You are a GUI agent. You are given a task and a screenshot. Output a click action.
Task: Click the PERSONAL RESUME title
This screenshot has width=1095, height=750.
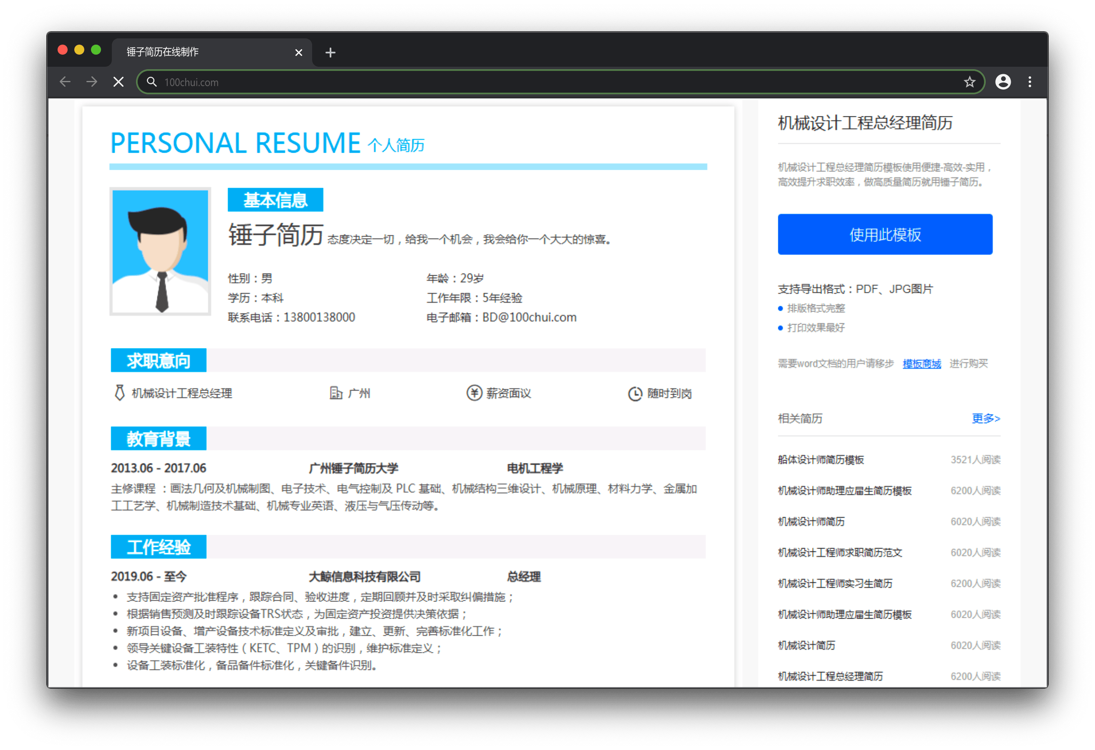[x=235, y=143]
